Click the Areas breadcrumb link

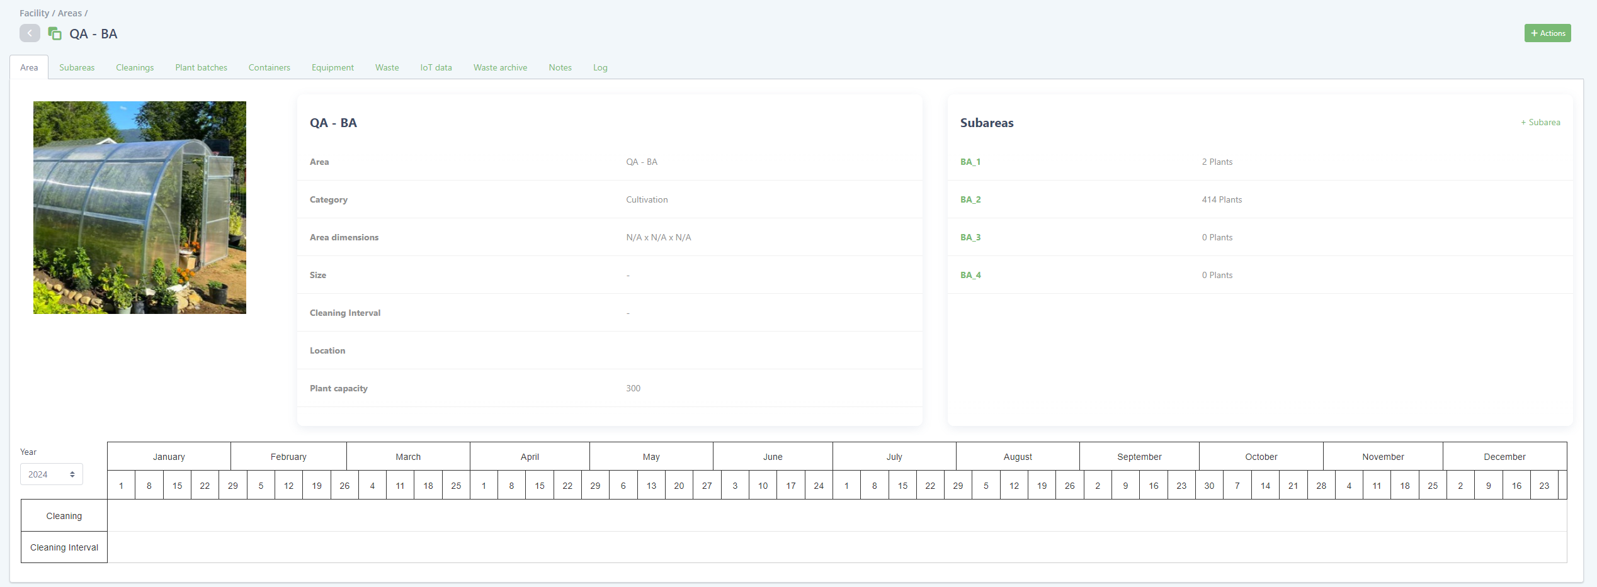point(69,13)
